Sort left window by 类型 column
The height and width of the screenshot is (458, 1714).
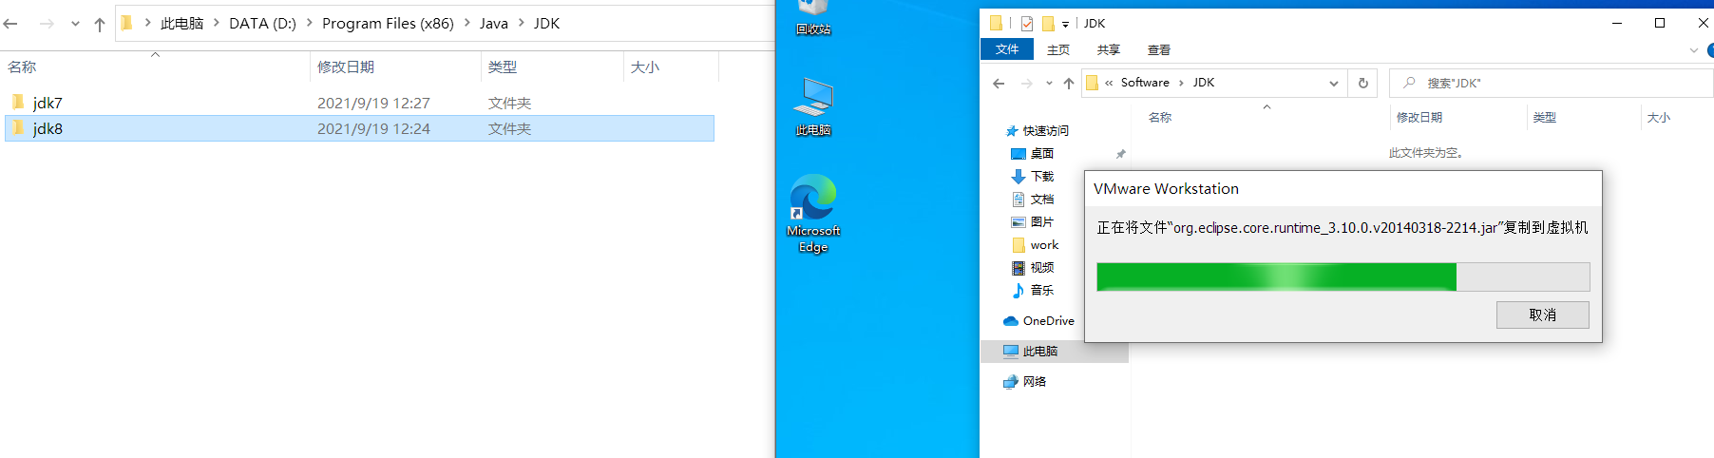pos(503,67)
